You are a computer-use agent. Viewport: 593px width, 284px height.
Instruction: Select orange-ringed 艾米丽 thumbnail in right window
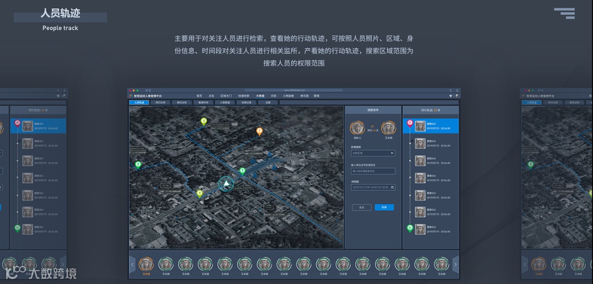[x=539, y=264]
